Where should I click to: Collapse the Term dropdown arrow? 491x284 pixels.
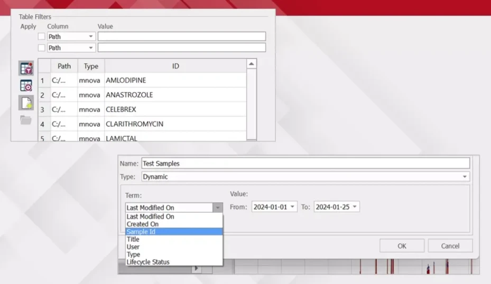click(x=218, y=208)
